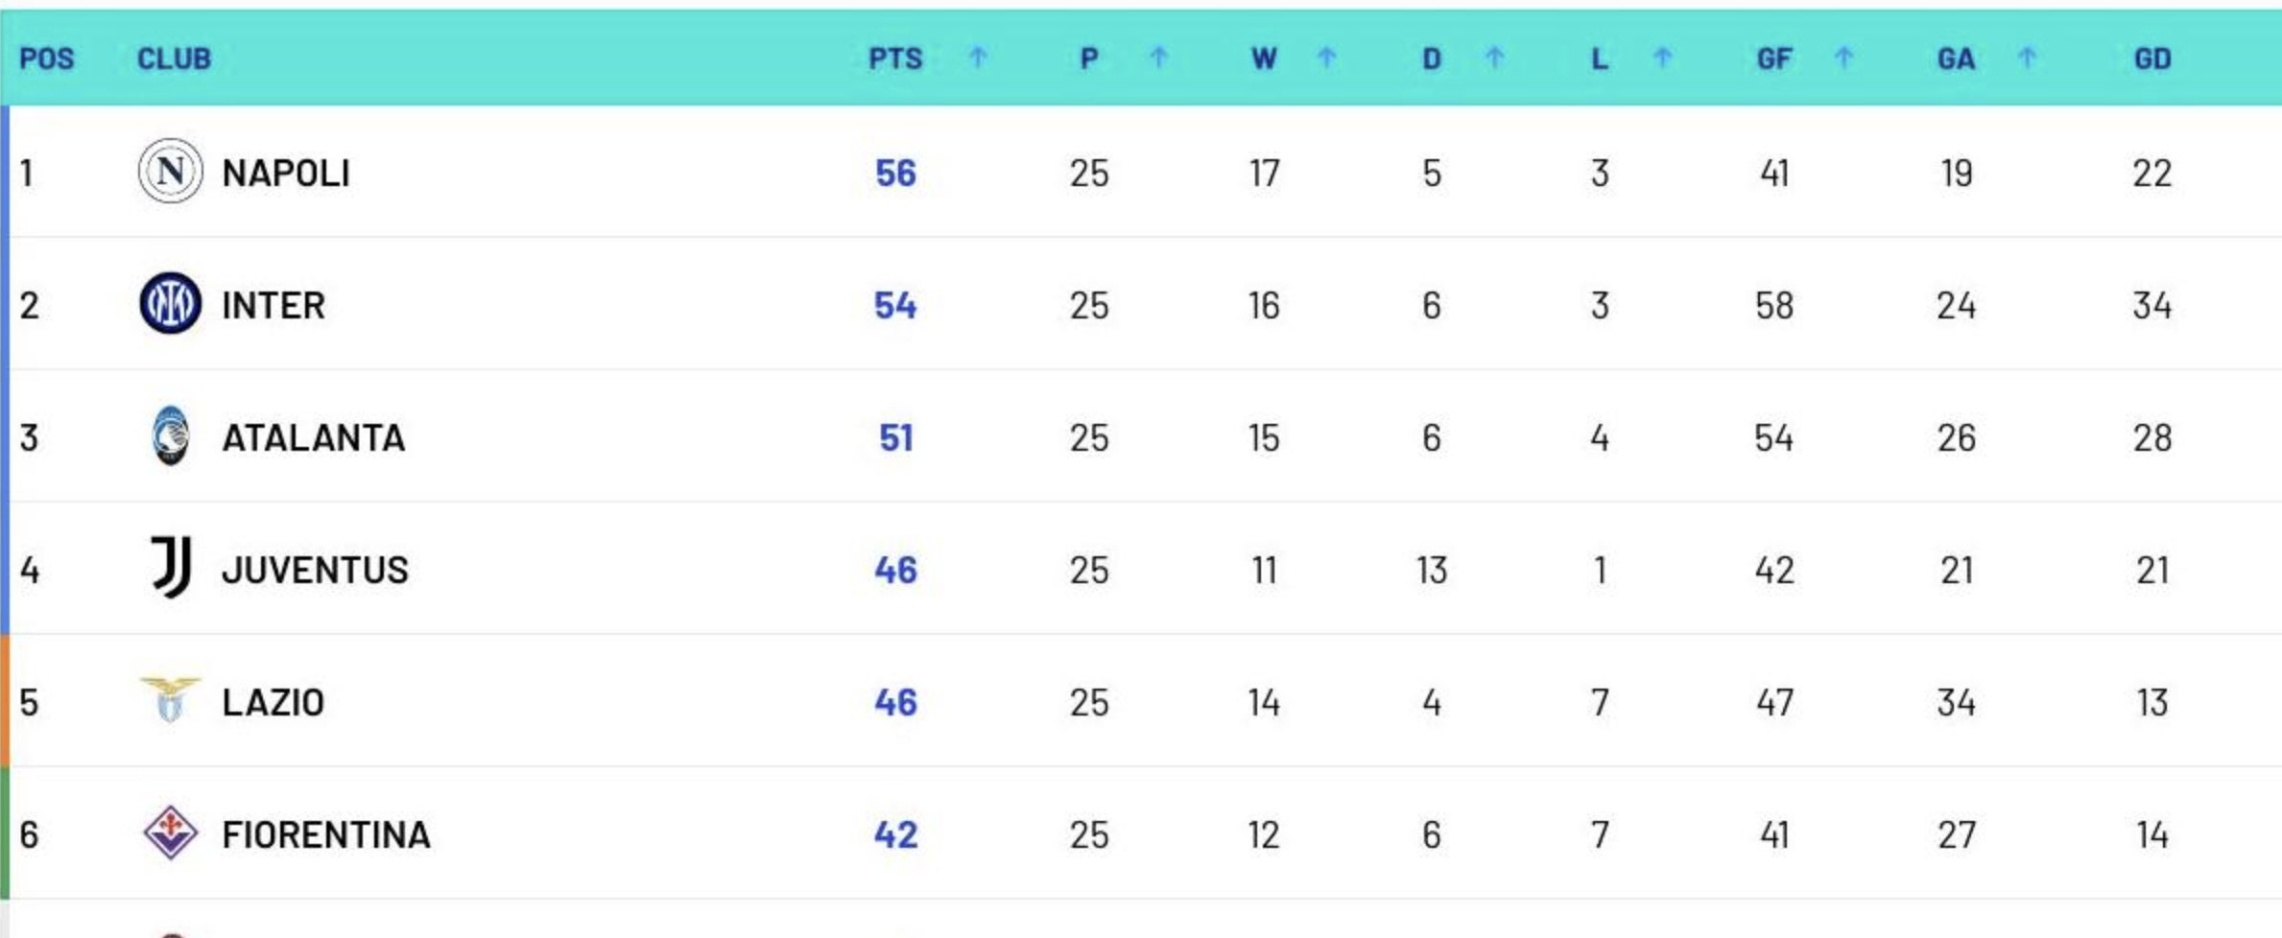
Task: Sort by games played arrow
Action: pos(1159,59)
